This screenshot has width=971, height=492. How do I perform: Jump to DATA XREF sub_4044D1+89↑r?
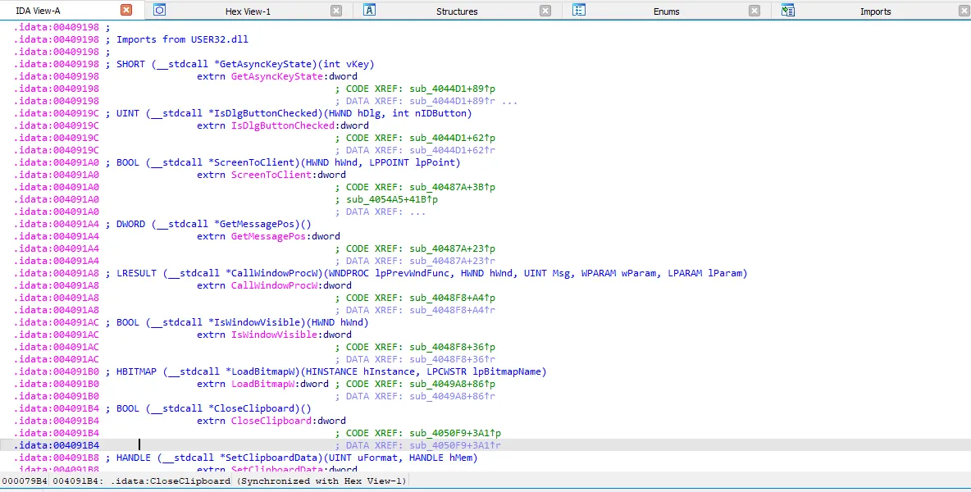coord(452,101)
